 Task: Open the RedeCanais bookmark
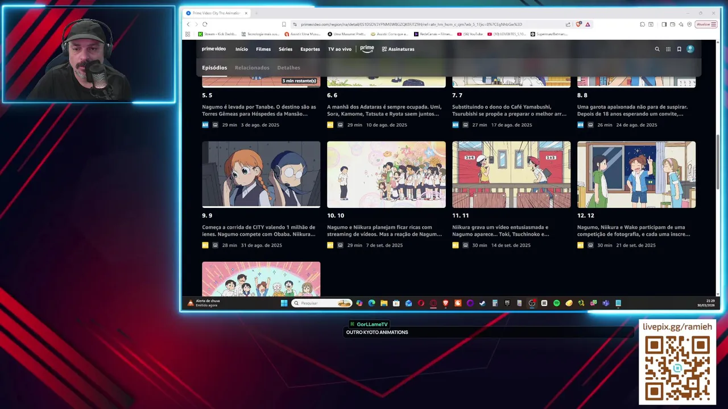(433, 34)
